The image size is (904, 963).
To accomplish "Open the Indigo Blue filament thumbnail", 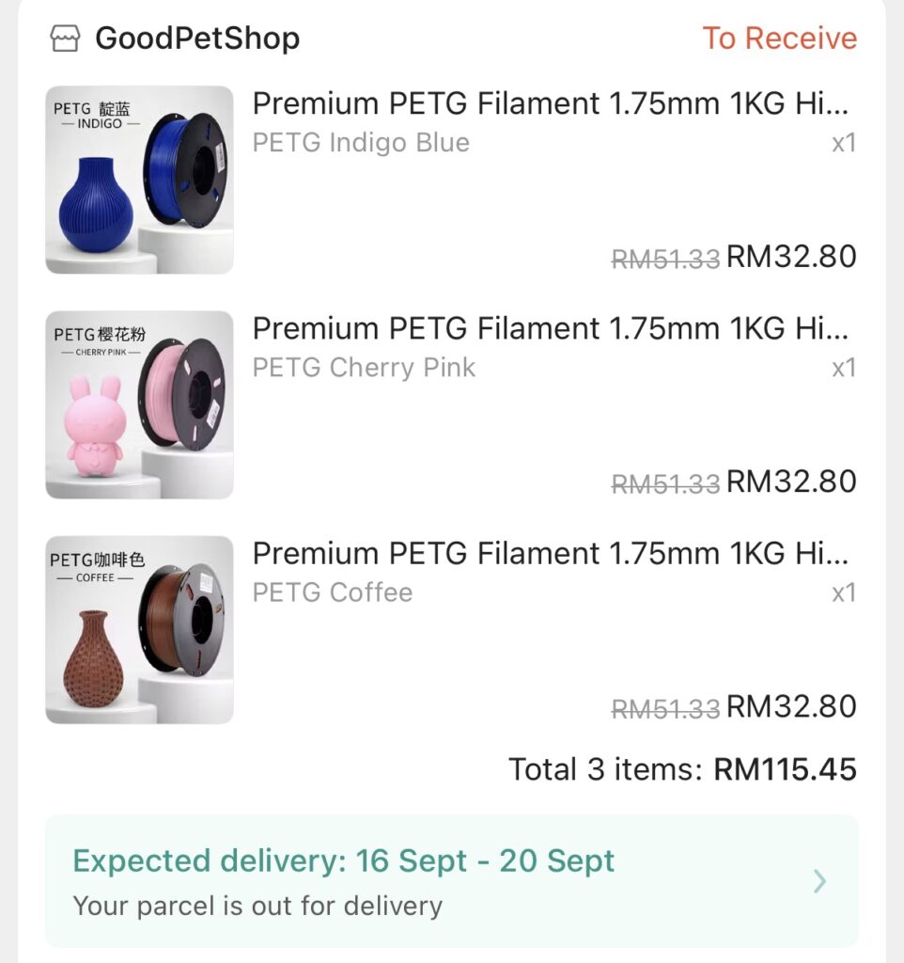I will (139, 180).
